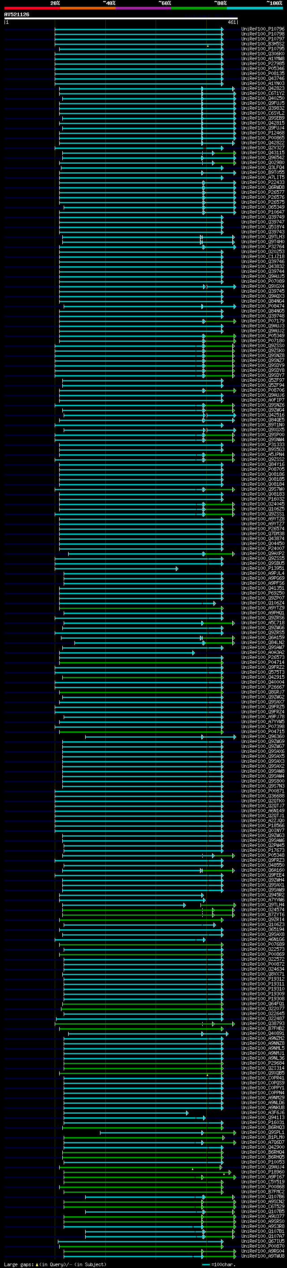Image resolution: width=287 pixels, height=1268 pixels.
Task: Click hit label UniRef100_Q8GRJ7
Action: pyautogui.click(x=263, y=692)
